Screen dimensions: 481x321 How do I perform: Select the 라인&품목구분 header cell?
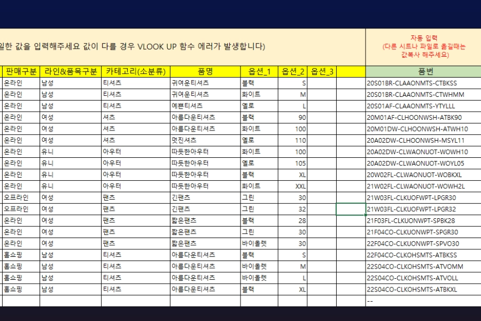pos(71,72)
